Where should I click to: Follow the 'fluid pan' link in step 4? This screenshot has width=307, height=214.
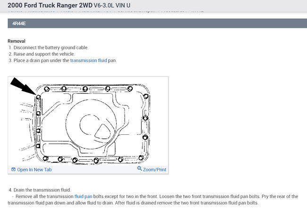[x=83, y=197]
